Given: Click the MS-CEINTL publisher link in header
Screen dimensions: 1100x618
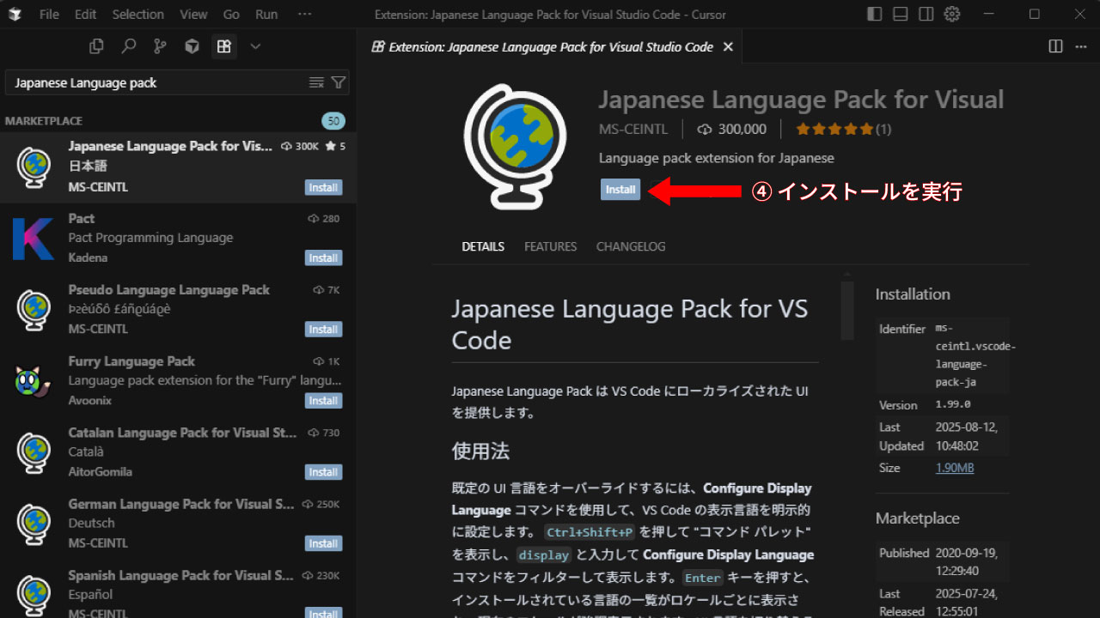Looking at the screenshot, I should [633, 129].
